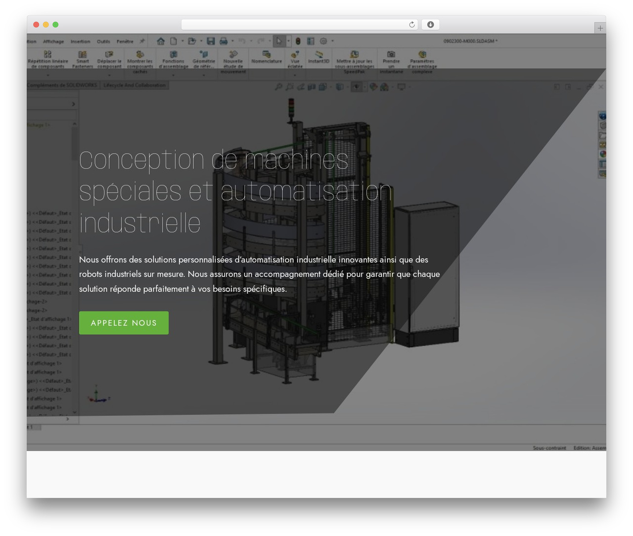Click the Nomenclature tool
The height and width of the screenshot is (536, 633).
pos(267,57)
